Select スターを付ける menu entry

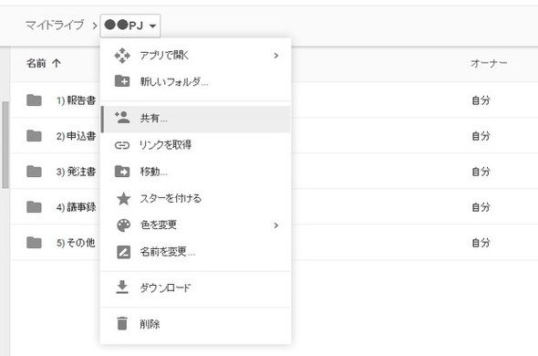tap(195, 198)
